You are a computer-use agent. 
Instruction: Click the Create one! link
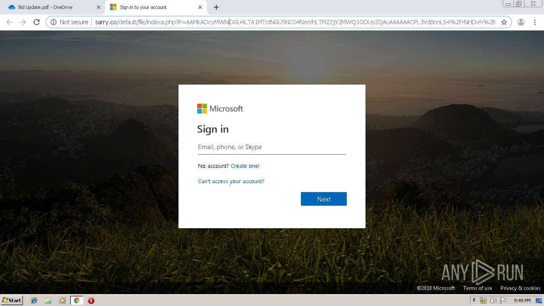point(245,166)
